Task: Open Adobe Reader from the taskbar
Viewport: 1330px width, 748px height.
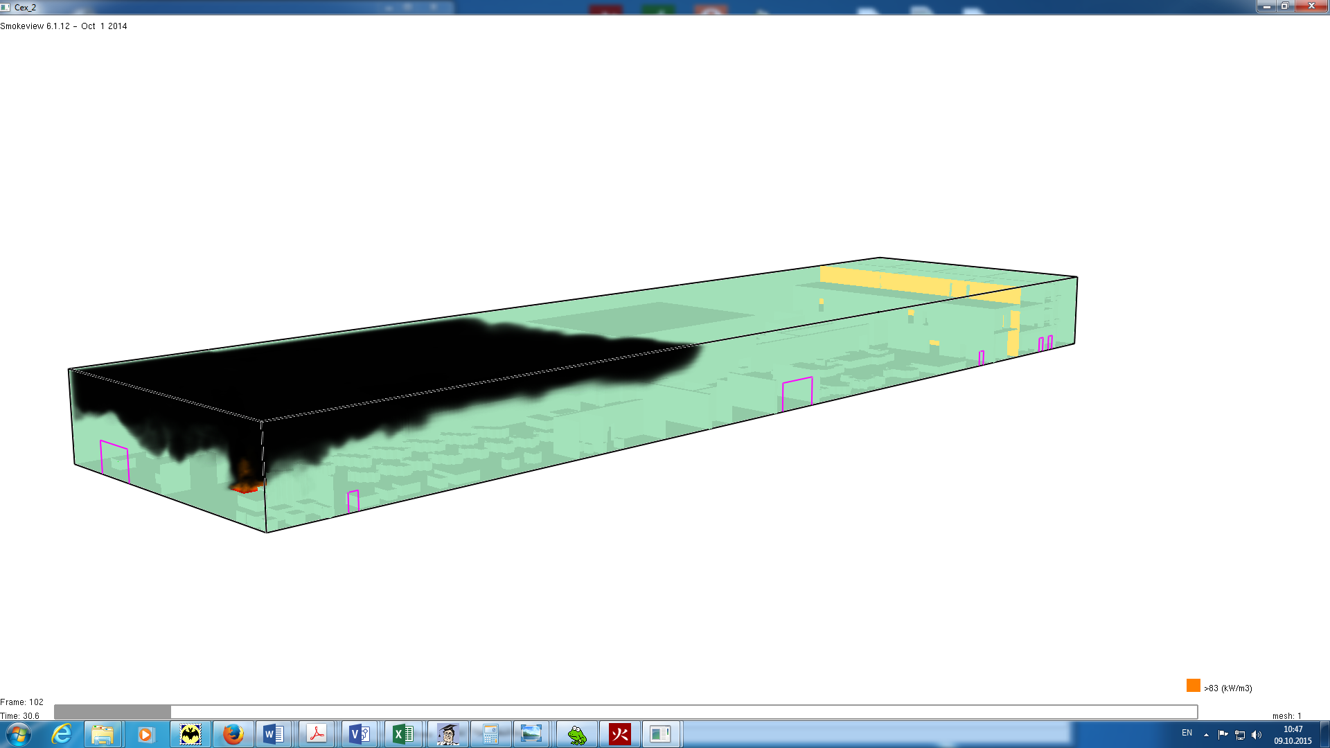Action: (x=317, y=734)
